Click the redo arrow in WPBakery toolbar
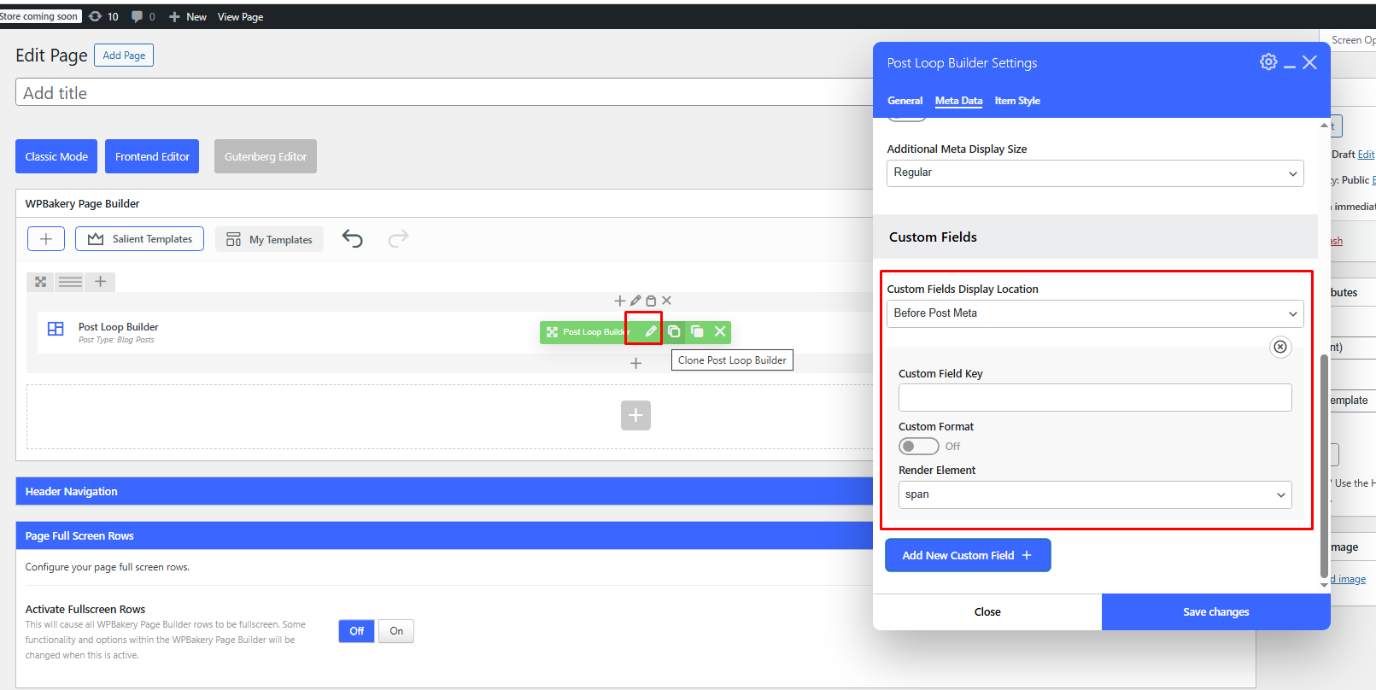Image resolution: width=1376 pixels, height=690 pixels. 398,238
